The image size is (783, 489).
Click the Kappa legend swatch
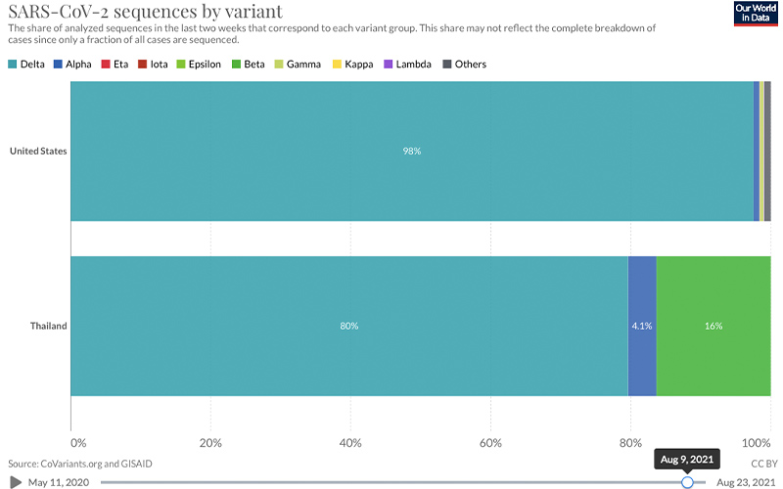click(333, 65)
